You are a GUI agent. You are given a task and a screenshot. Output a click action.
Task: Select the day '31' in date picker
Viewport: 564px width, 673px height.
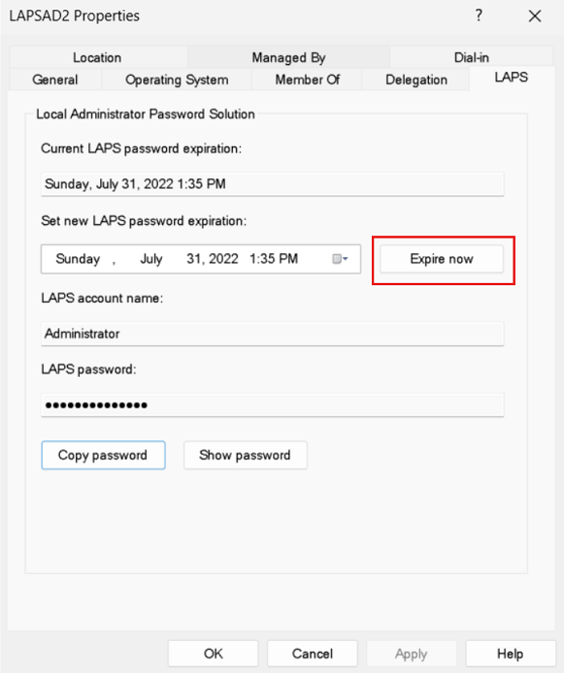click(x=194, y=259)
